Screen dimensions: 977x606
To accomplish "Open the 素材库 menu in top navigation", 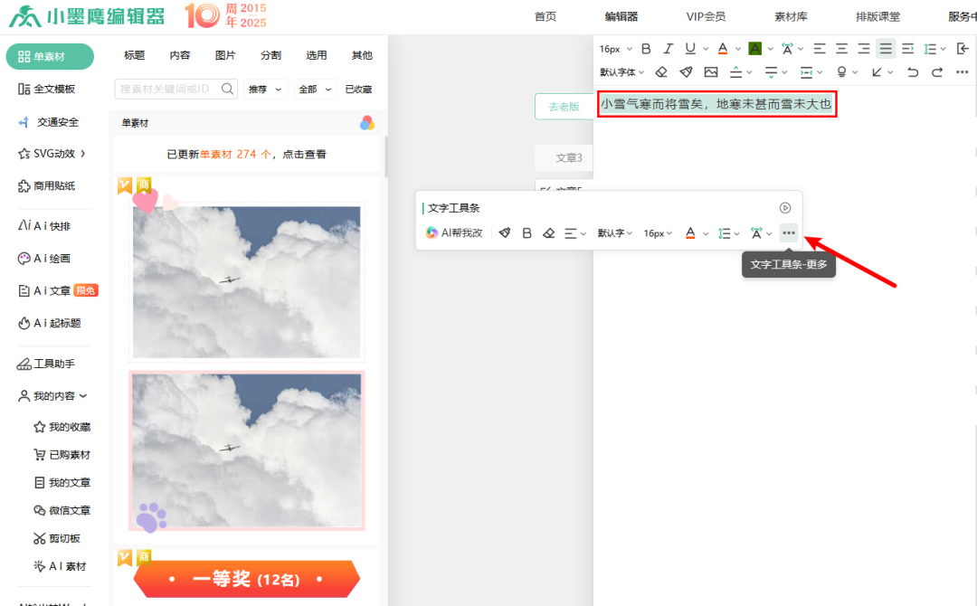I will coord(791,16).
